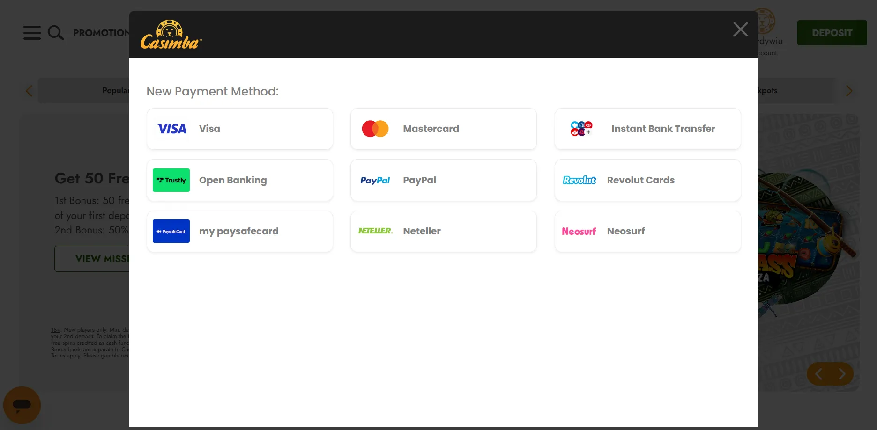The image size is (877, 430).
Task: Go to previous game categories with left arrow
Action: coord(29,91)
